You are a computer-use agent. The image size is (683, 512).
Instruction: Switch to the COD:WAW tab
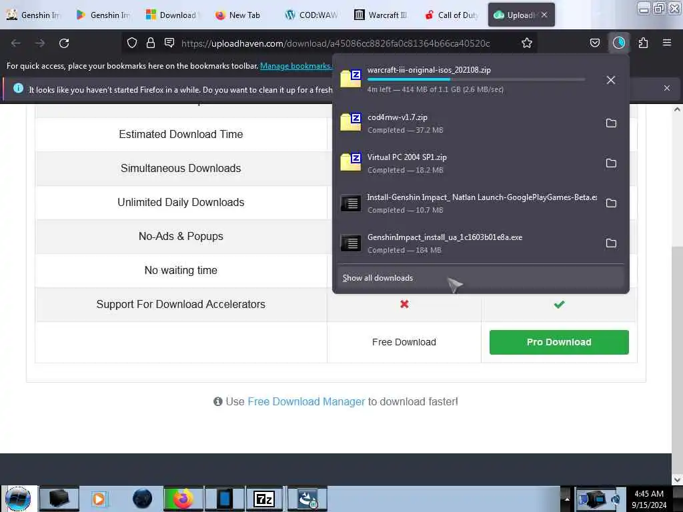coord(311,15)
